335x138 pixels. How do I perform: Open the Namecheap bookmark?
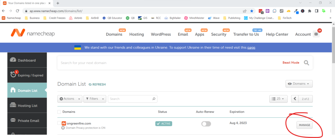coord(11,18)
